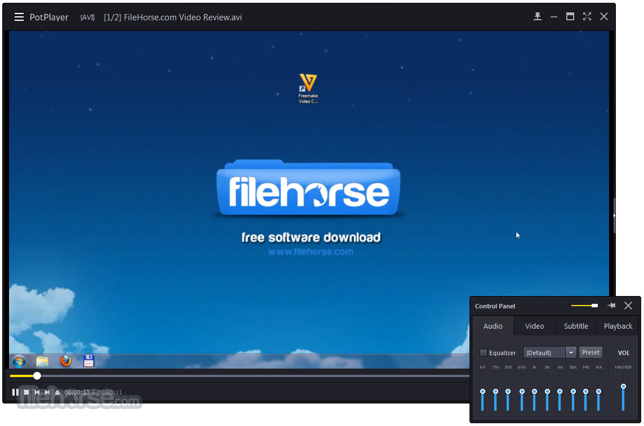Screen dimensions: 644x426
Task: Click the filehorse logo in the video
Action: (308, 189)
